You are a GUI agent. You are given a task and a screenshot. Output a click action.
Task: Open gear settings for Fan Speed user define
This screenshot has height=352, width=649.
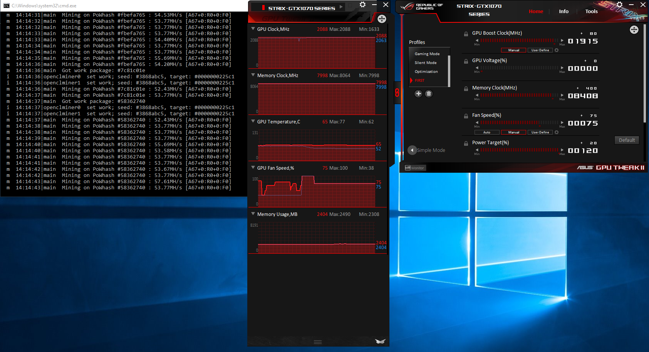pyautogui.click(x=557, y=132)
